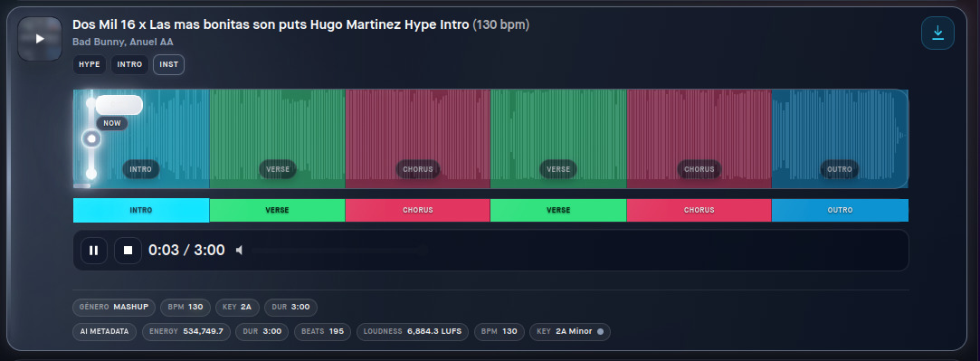Viewport: 980px width, 361px height.
Task: Click the NOW playhead badge
Action: [x=112, y=123]
